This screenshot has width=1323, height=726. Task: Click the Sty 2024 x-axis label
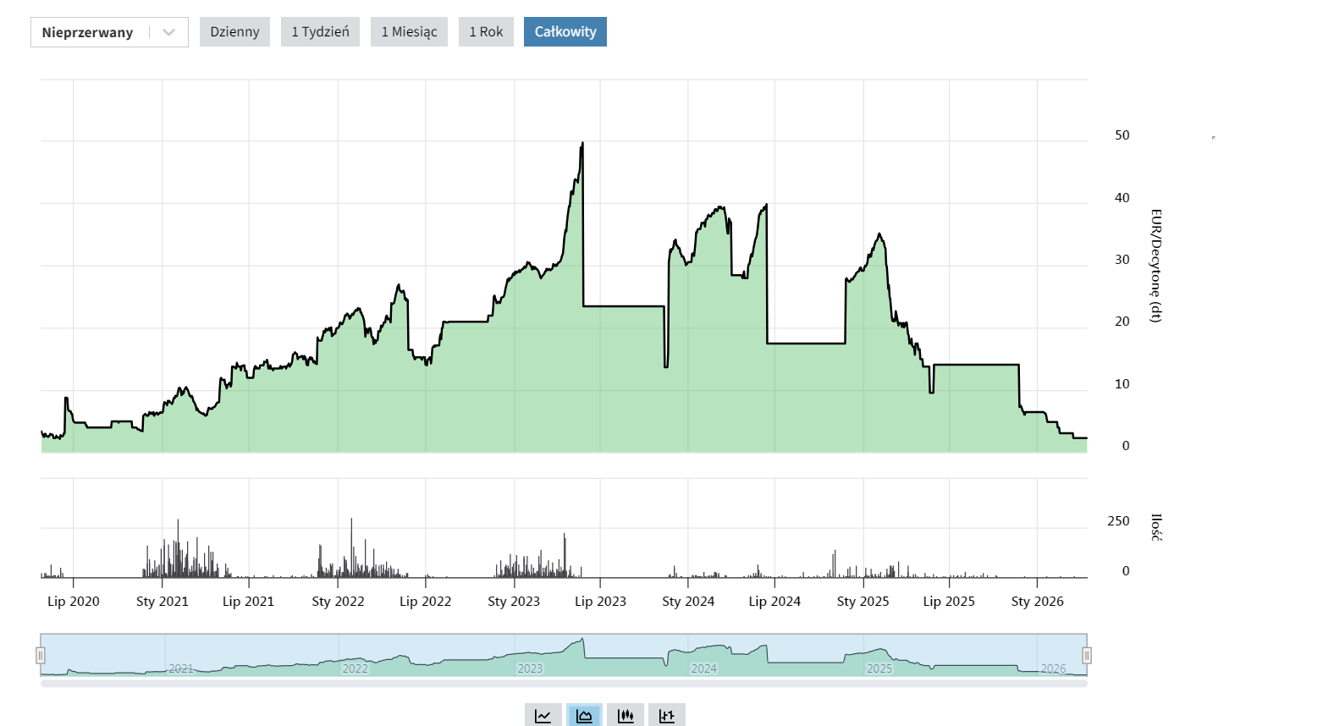(x=688, y=602)
